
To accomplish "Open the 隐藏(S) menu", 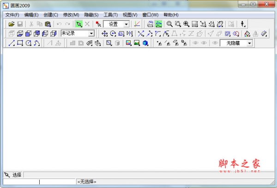I will pyautogui.click(x=91, y=15).
